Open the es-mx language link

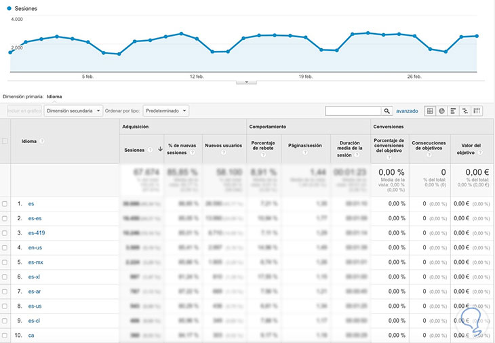click(x=36, y=262)
